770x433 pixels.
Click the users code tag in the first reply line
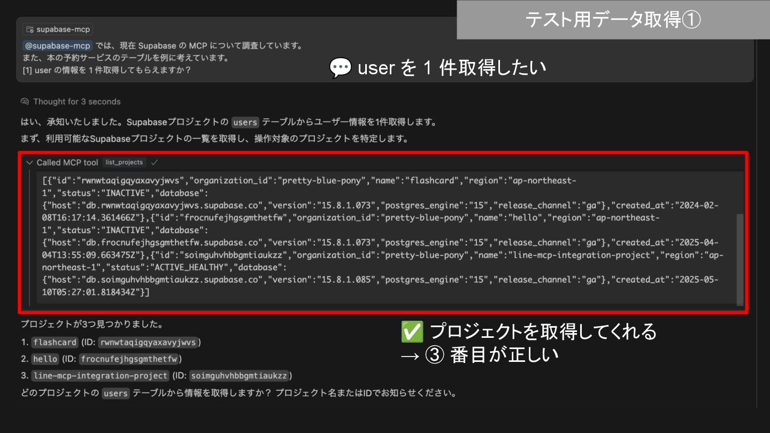point(245,122)
